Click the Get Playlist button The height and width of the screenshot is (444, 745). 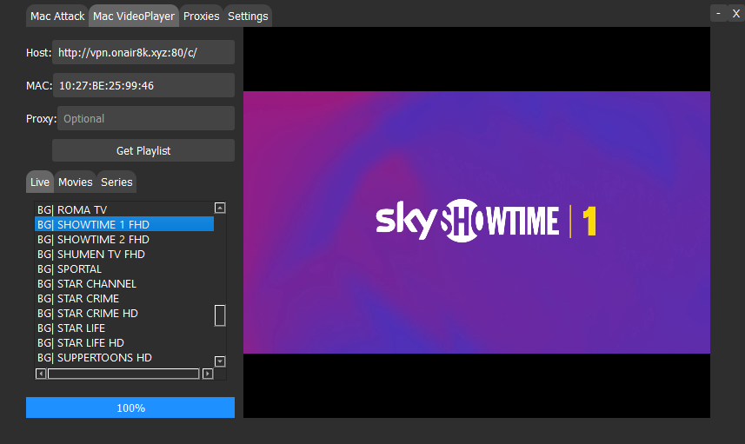pyautogui.click(x=143, y=150)
